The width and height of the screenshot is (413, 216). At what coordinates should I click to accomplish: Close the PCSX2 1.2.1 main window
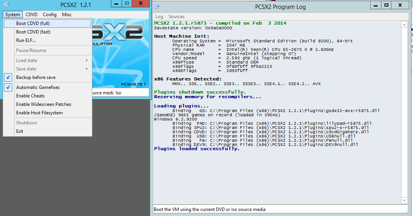tap(140, 3)
